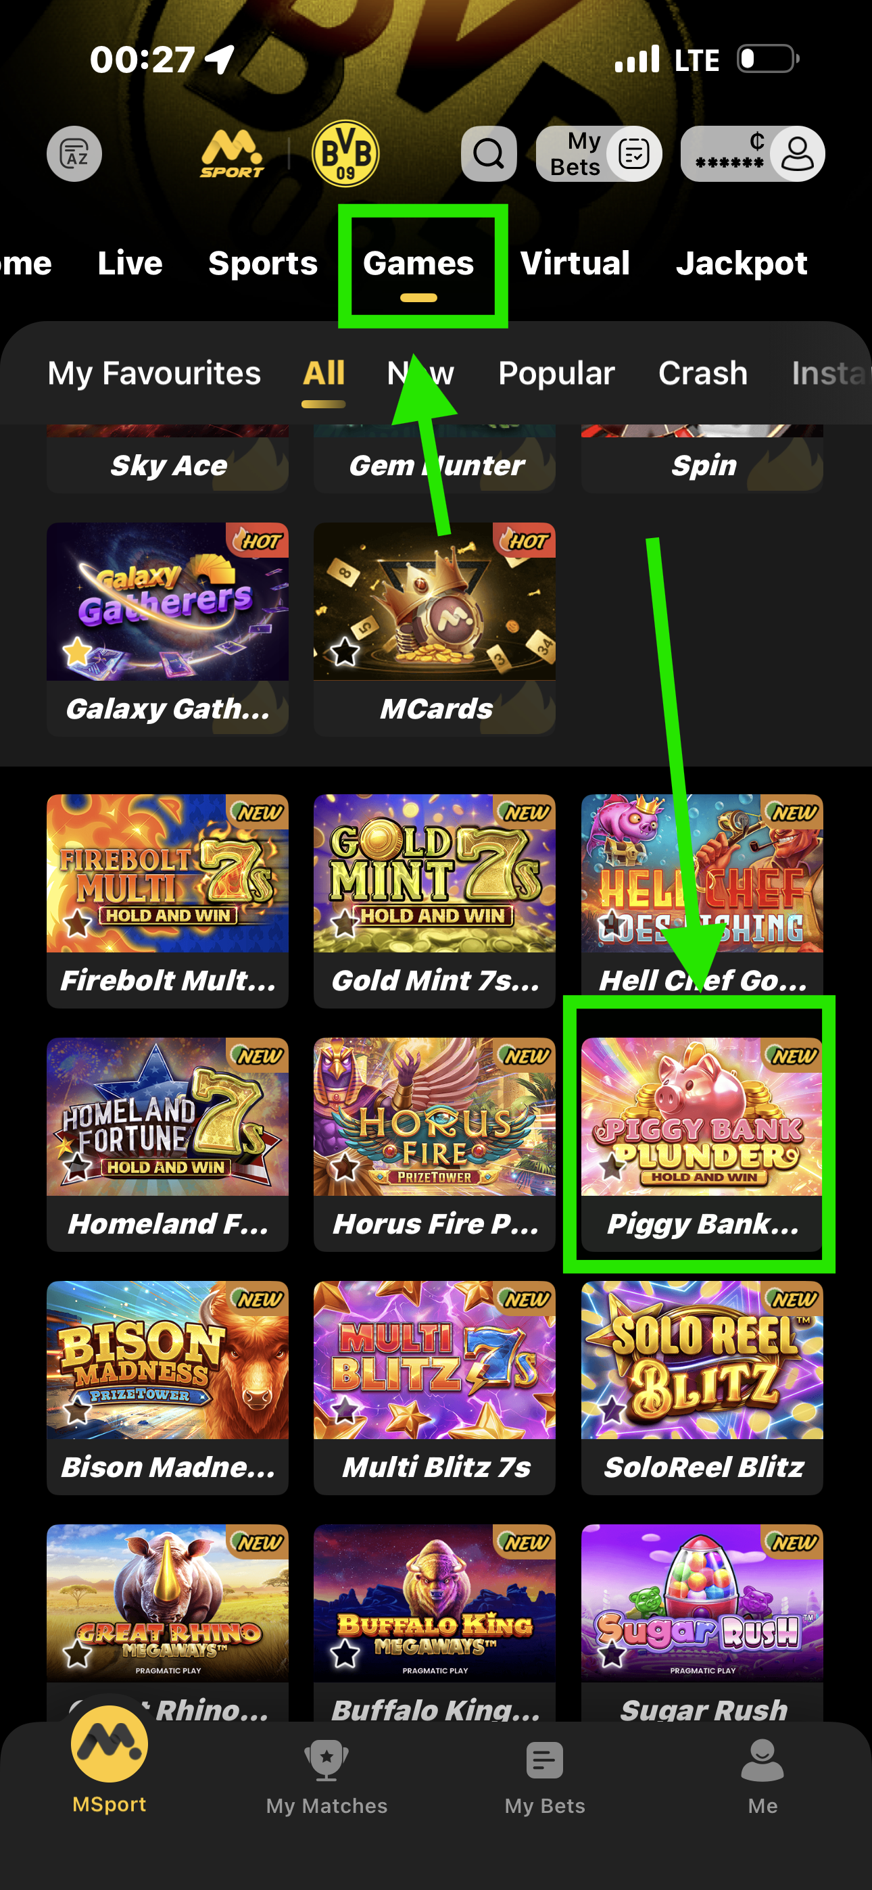
Task: Open the account profile icon
Action: (797, 154)
